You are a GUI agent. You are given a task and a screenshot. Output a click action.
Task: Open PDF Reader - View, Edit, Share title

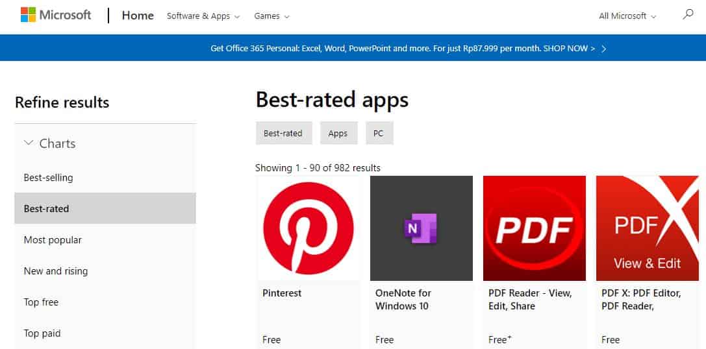(530, 300)
